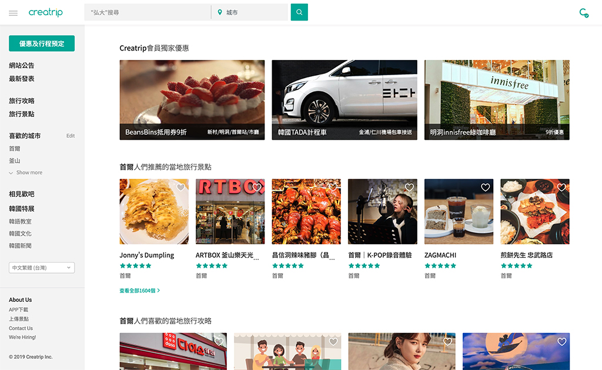602x370 pixels.
Task: Open the 查看全部1604個 link
Action: (x=139, y=291)
